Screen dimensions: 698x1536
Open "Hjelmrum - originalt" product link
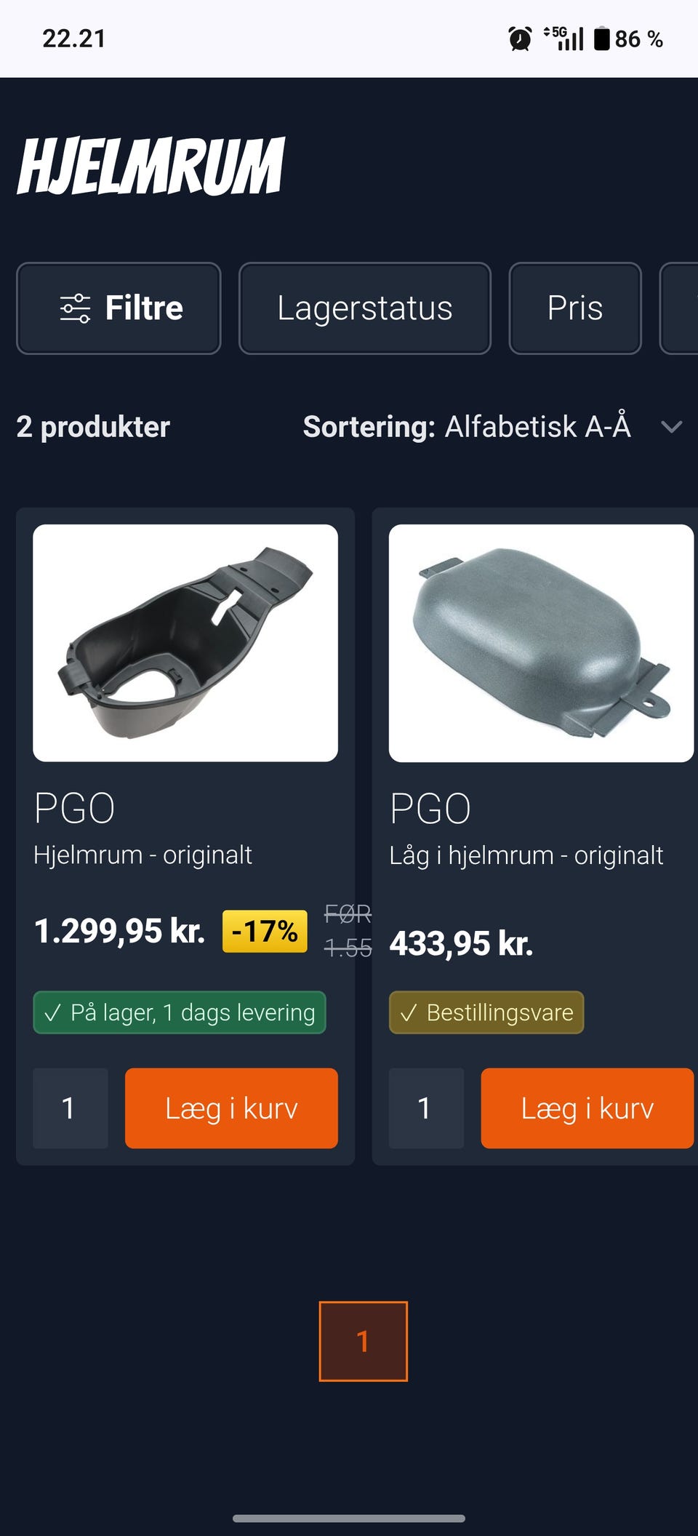click(x=143, y=855)
